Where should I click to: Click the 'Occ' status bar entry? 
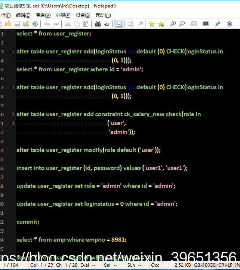tap(155, 265)
